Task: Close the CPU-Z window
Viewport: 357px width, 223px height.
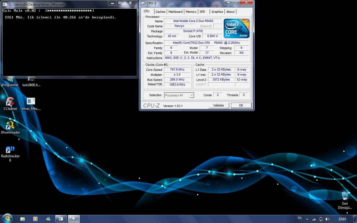Action: [x=246, y=3]
